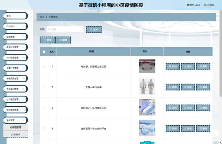Click 修改 for row 3 挫折路上
The height and width of the screenshot is (144, 222).
188,108
